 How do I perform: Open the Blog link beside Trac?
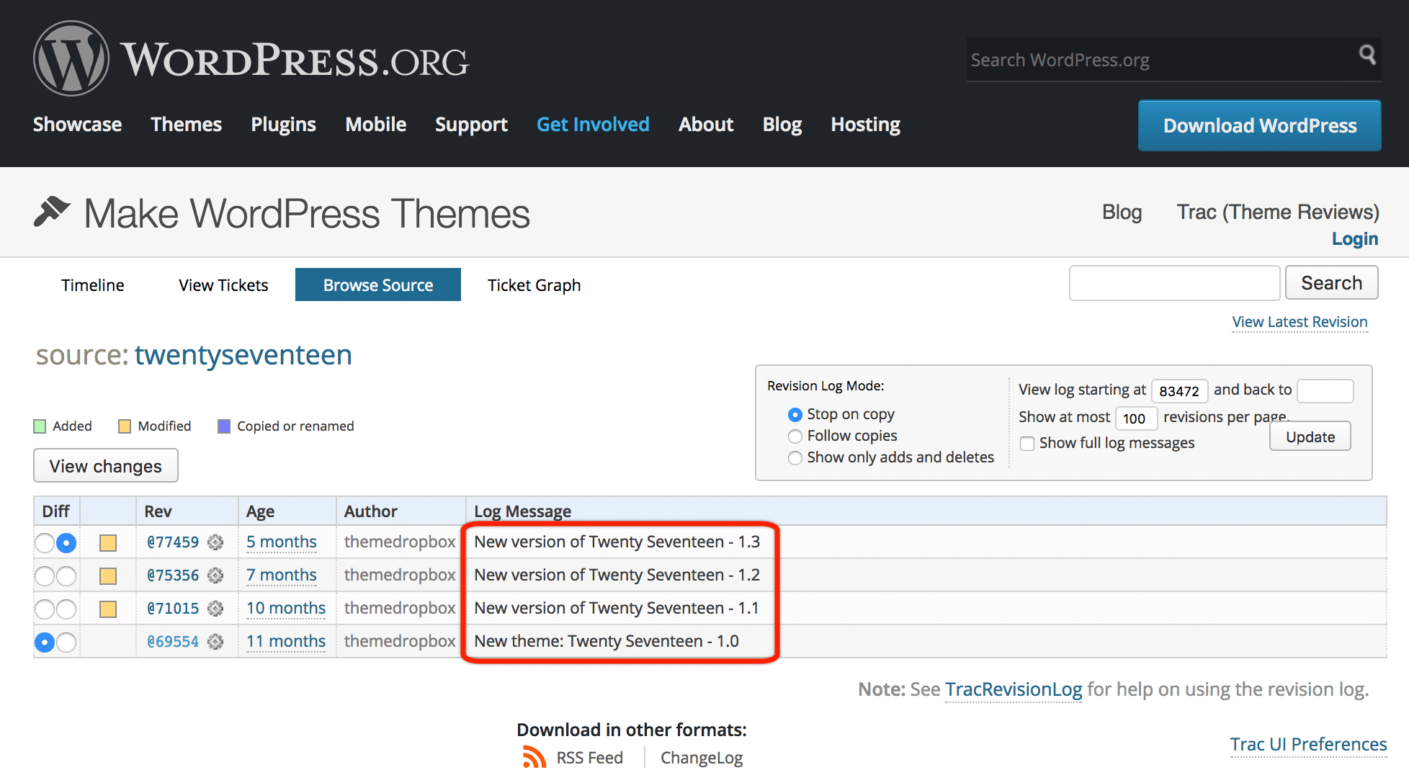click(1122, 212)
